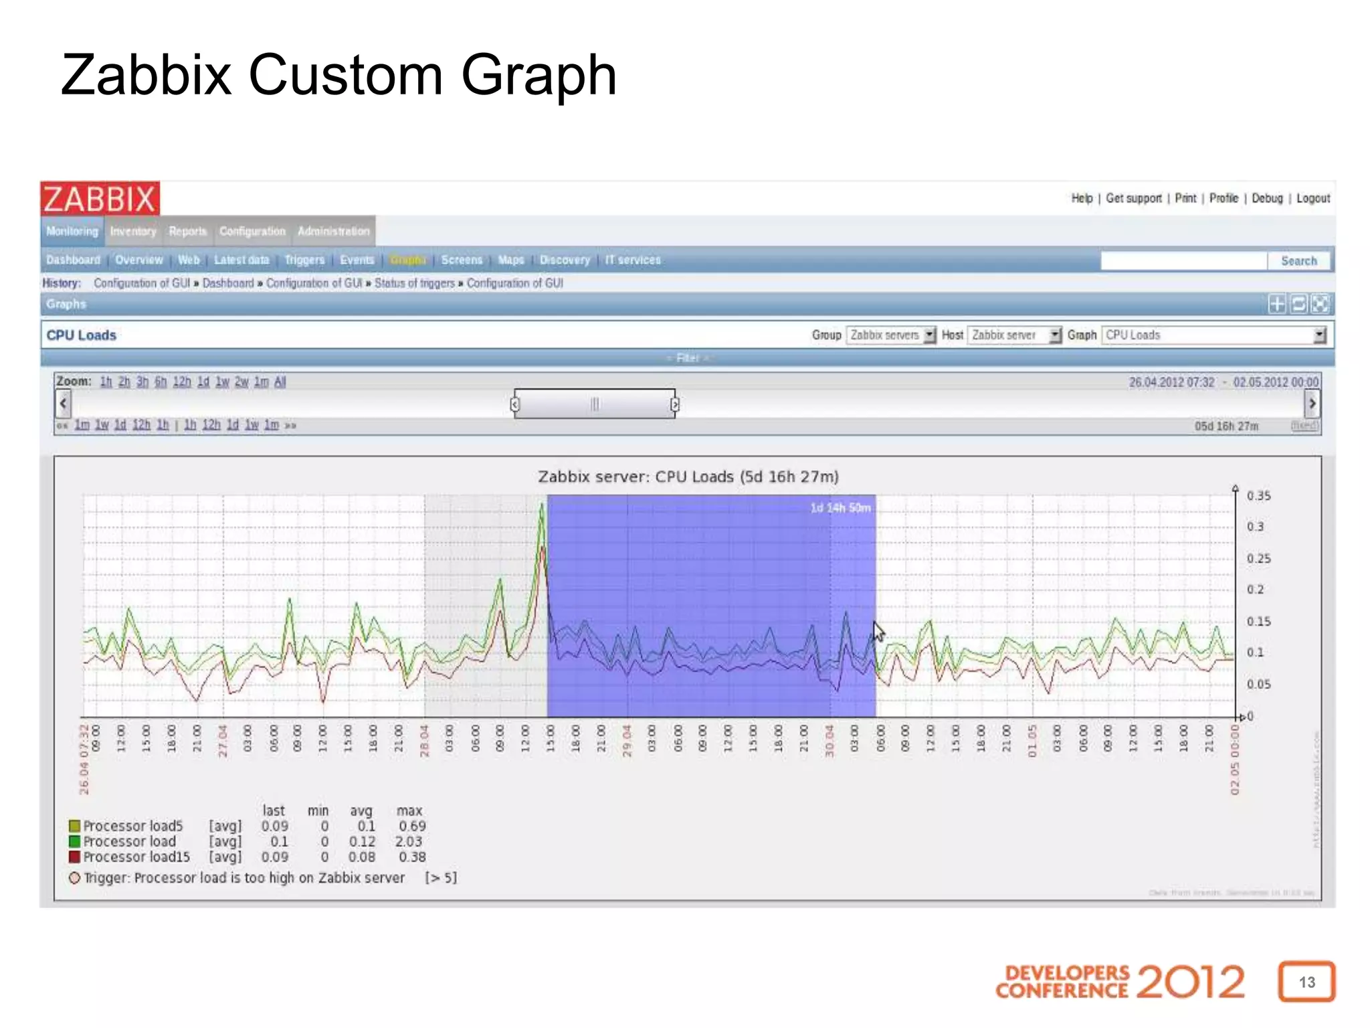Go to Maps submenu

511,260
